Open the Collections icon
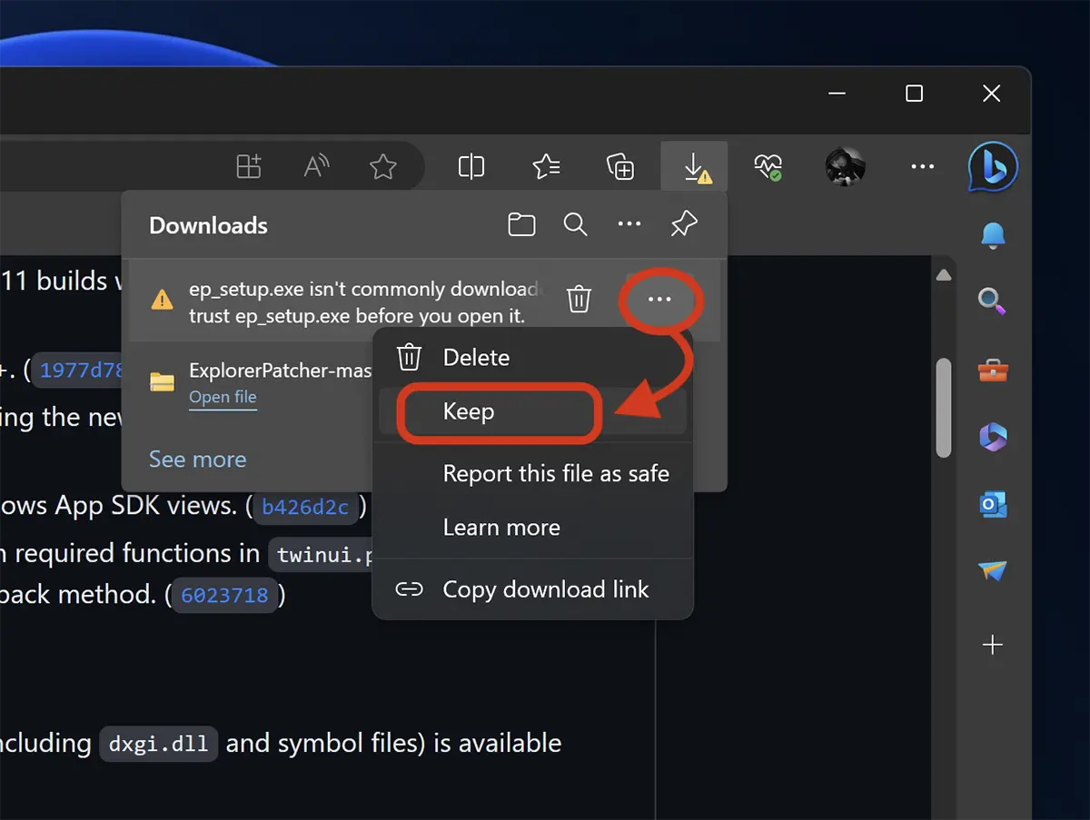Screen dimensions: 1090x820 point(619,166)
